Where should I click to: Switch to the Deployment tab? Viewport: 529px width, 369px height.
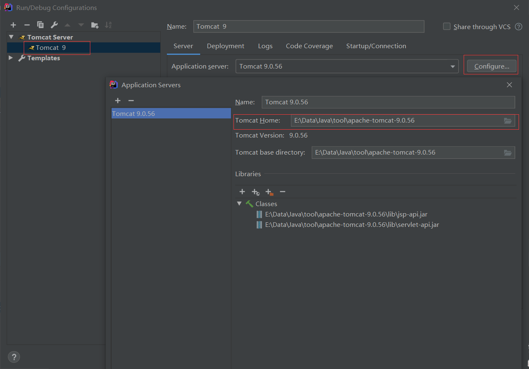point(225,46)
